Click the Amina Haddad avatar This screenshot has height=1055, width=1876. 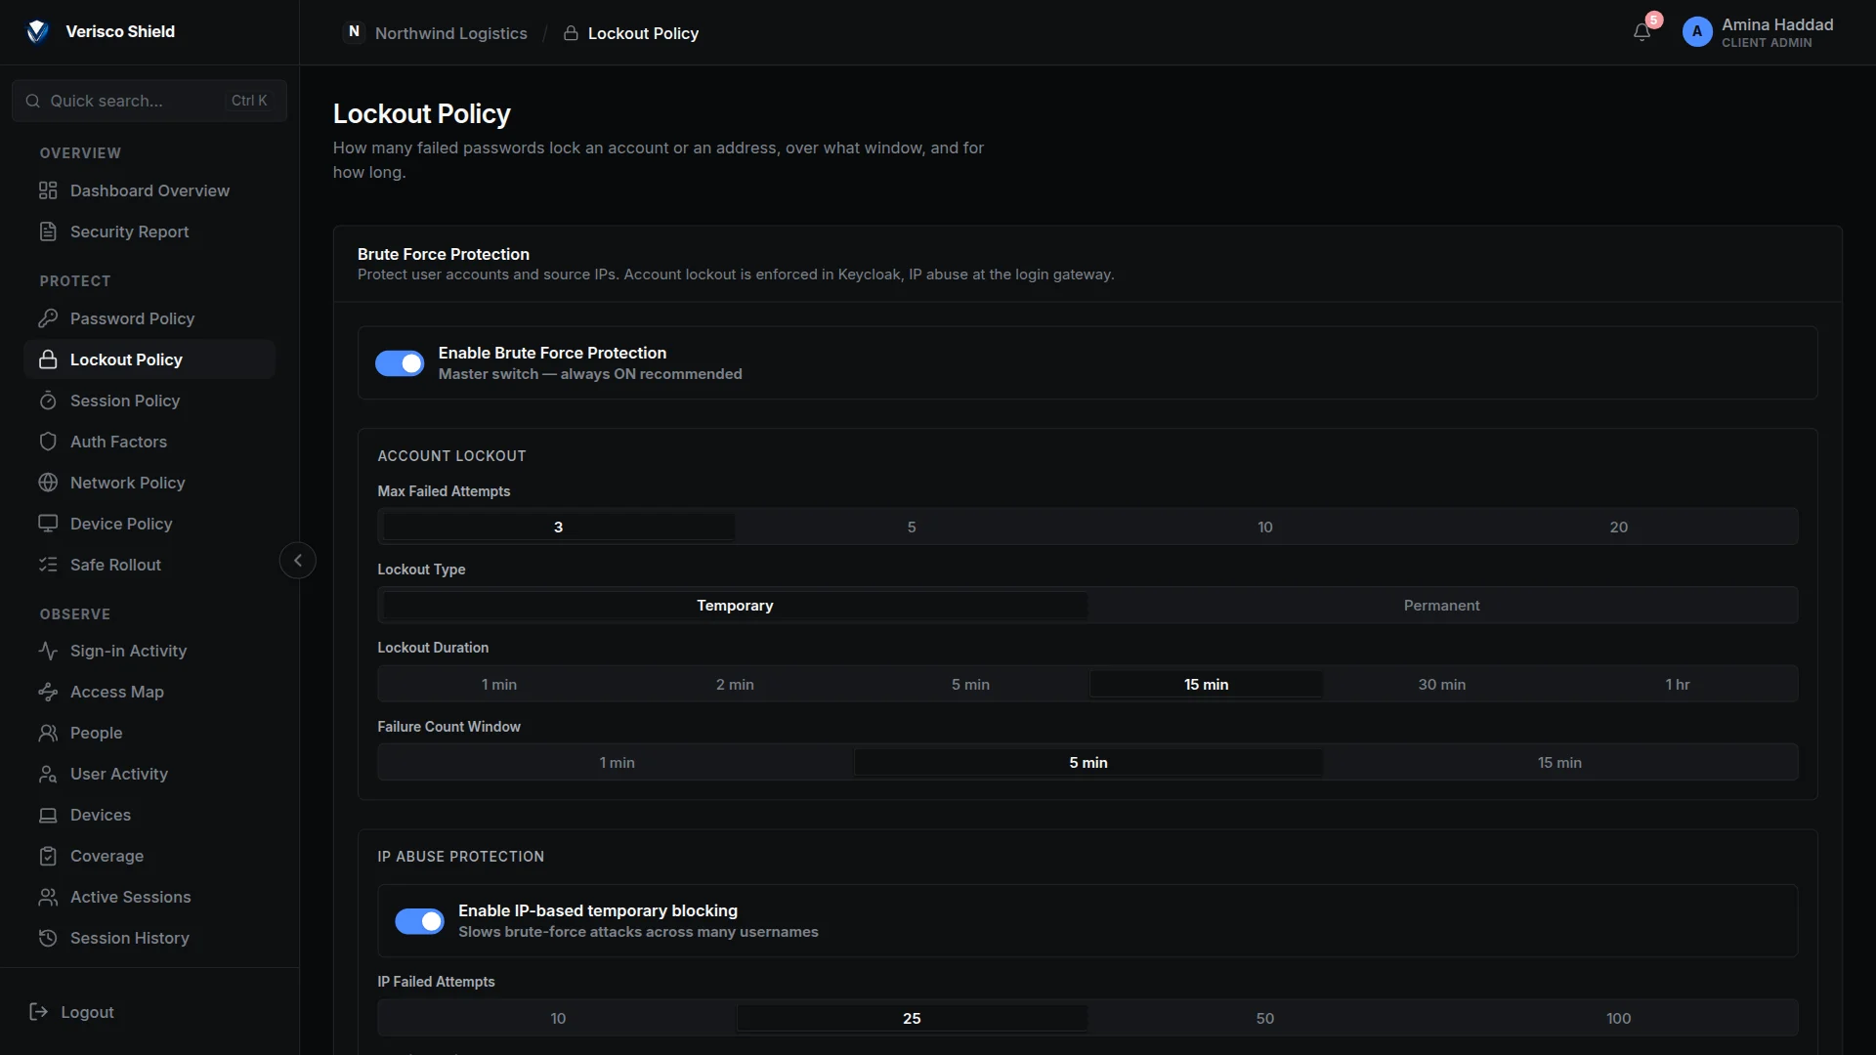point(1697,32)
